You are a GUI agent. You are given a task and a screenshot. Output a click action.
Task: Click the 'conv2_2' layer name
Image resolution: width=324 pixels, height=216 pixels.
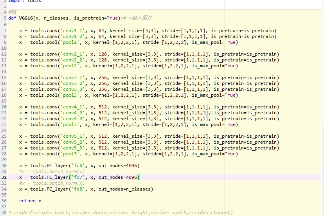72,60
